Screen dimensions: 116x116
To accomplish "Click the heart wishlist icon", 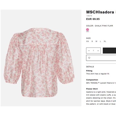I will [x=89, y=58].
